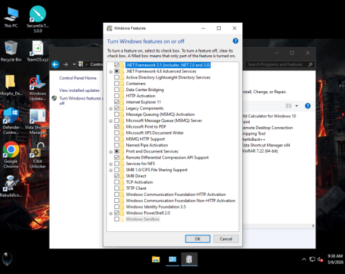Open TeamOS.xyz desktop shortcut
Viewport: 345px width, 274px height.
(x=38, y=51)
